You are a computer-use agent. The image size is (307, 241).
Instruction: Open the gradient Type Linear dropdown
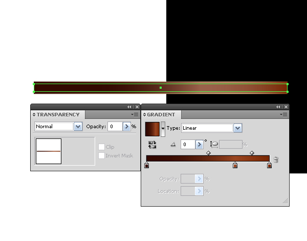238,128
